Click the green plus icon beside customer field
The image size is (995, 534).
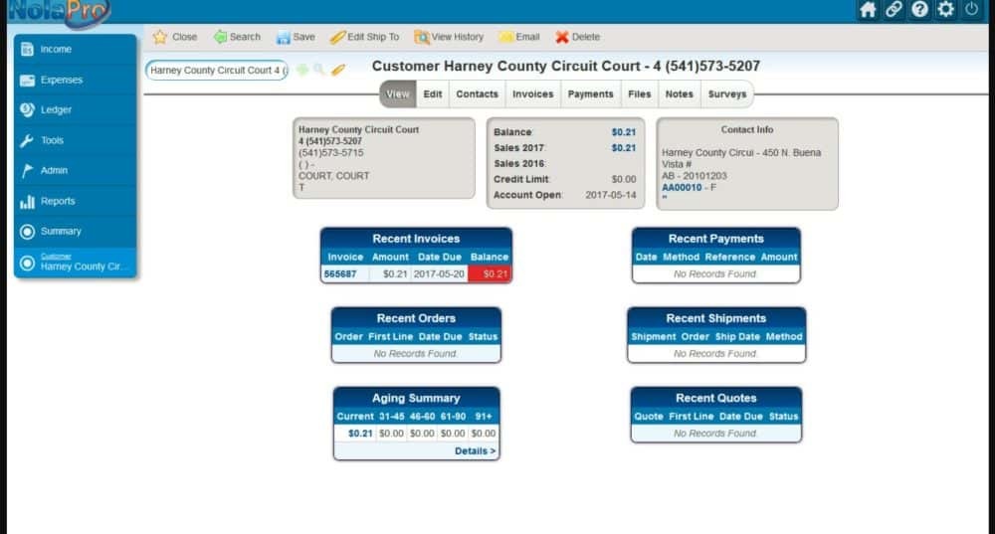click(302, 70)
